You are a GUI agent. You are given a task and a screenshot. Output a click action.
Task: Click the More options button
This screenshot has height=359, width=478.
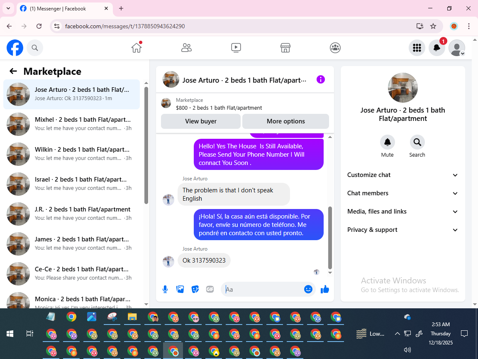tap(285, 121)
